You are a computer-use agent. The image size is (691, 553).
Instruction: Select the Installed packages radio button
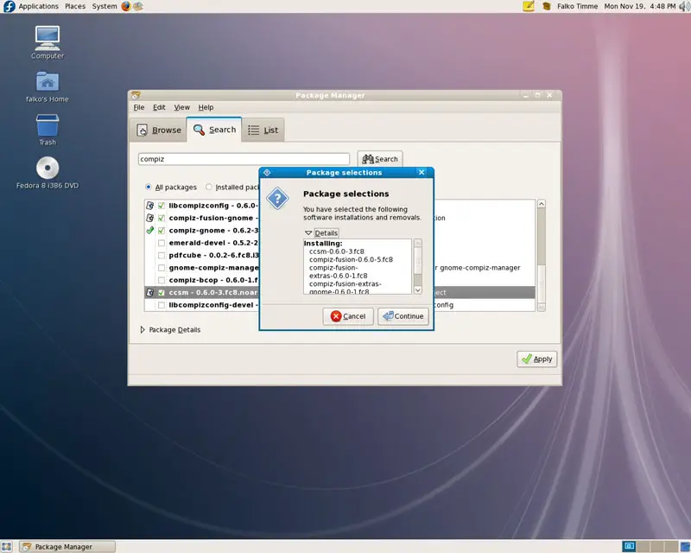tap(209, 187)
